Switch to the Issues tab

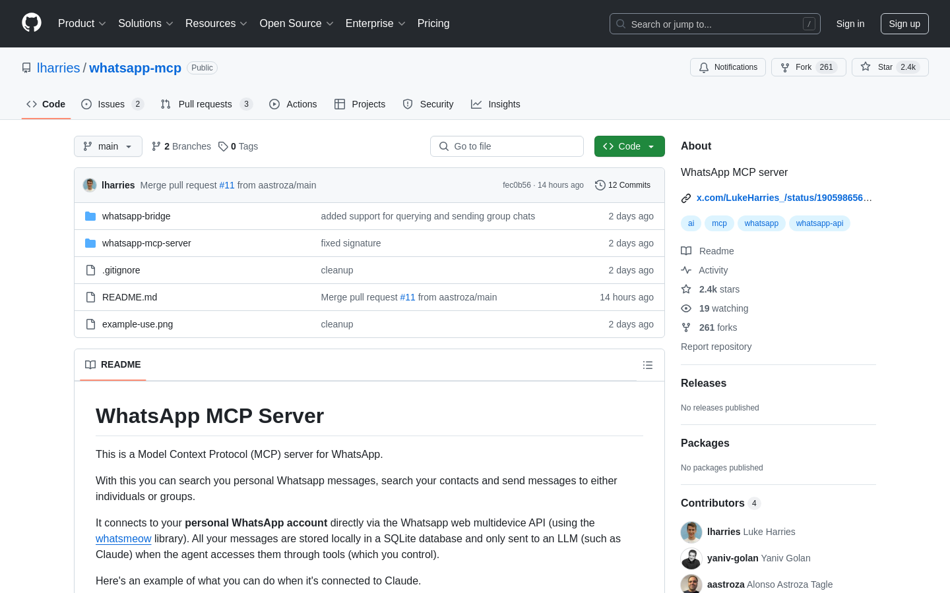point(112,104)
